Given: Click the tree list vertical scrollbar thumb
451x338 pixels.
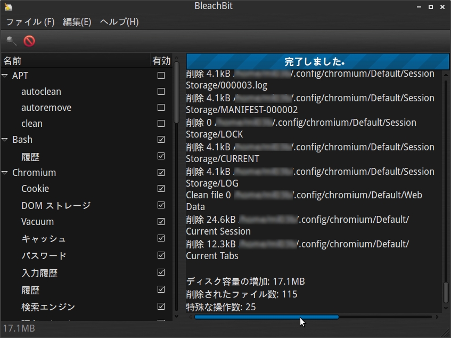Looking at the screenshot, I should coord(177,92).
